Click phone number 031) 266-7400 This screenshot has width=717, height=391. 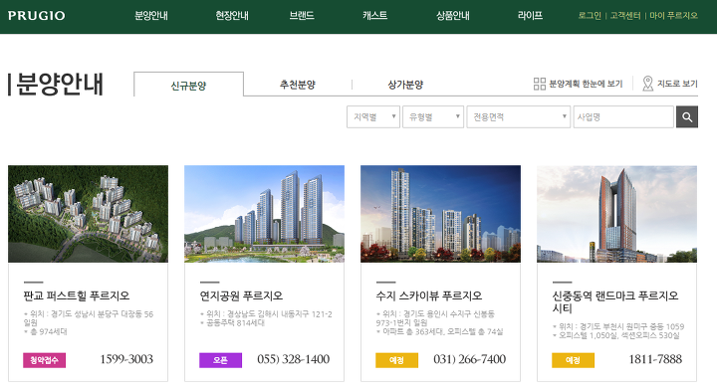(x=470, y=359)
